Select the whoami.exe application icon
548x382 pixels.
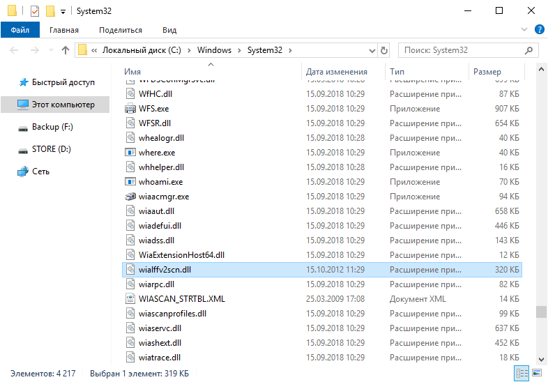click(130, 182)
